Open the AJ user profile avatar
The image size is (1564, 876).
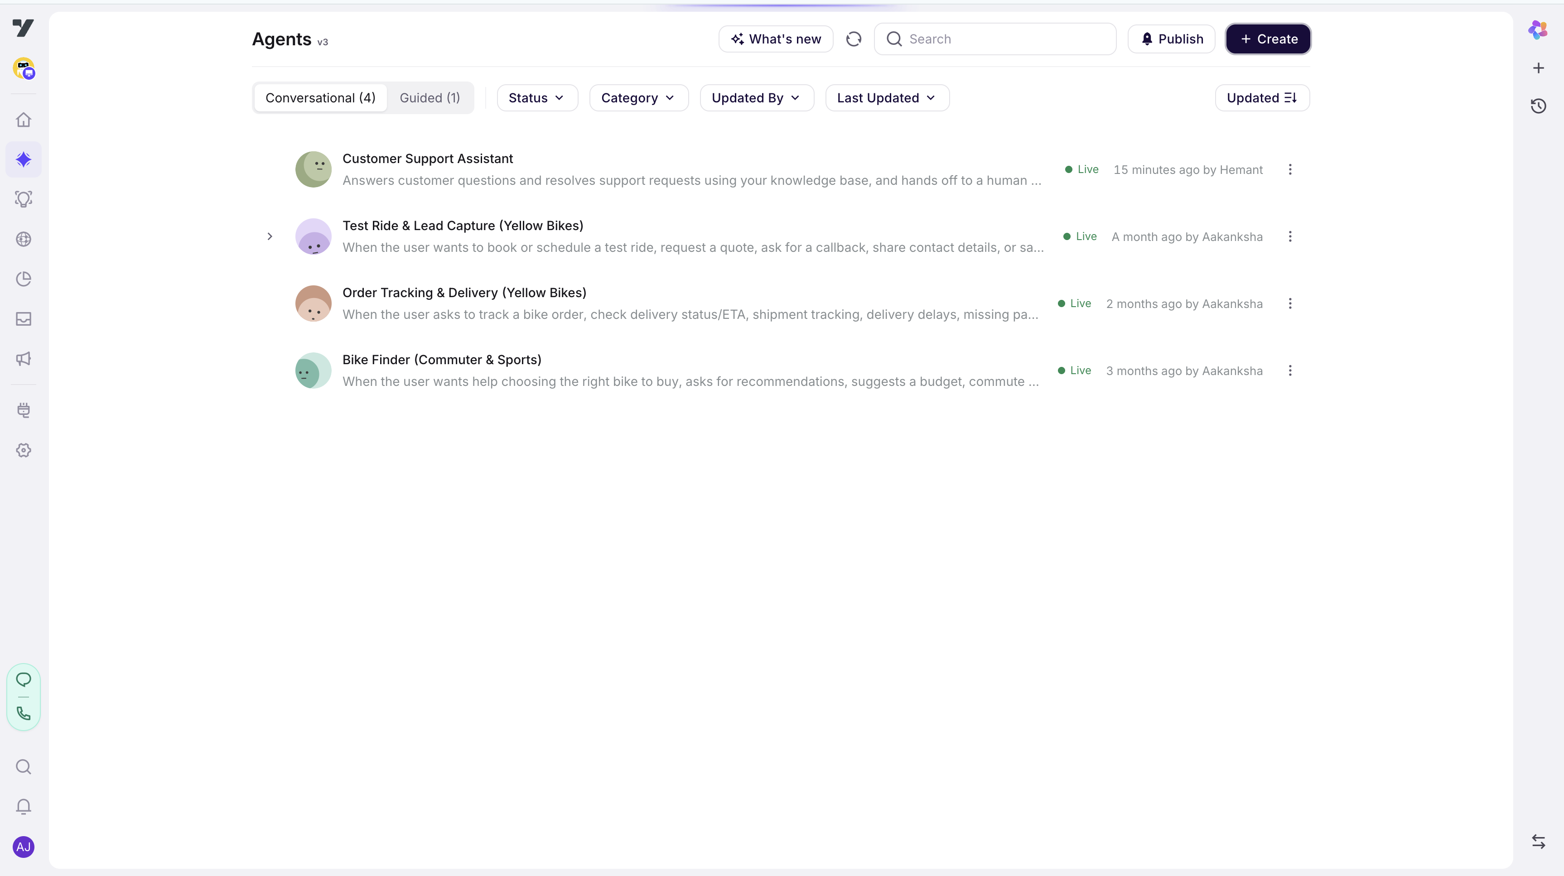coord(24,847)
